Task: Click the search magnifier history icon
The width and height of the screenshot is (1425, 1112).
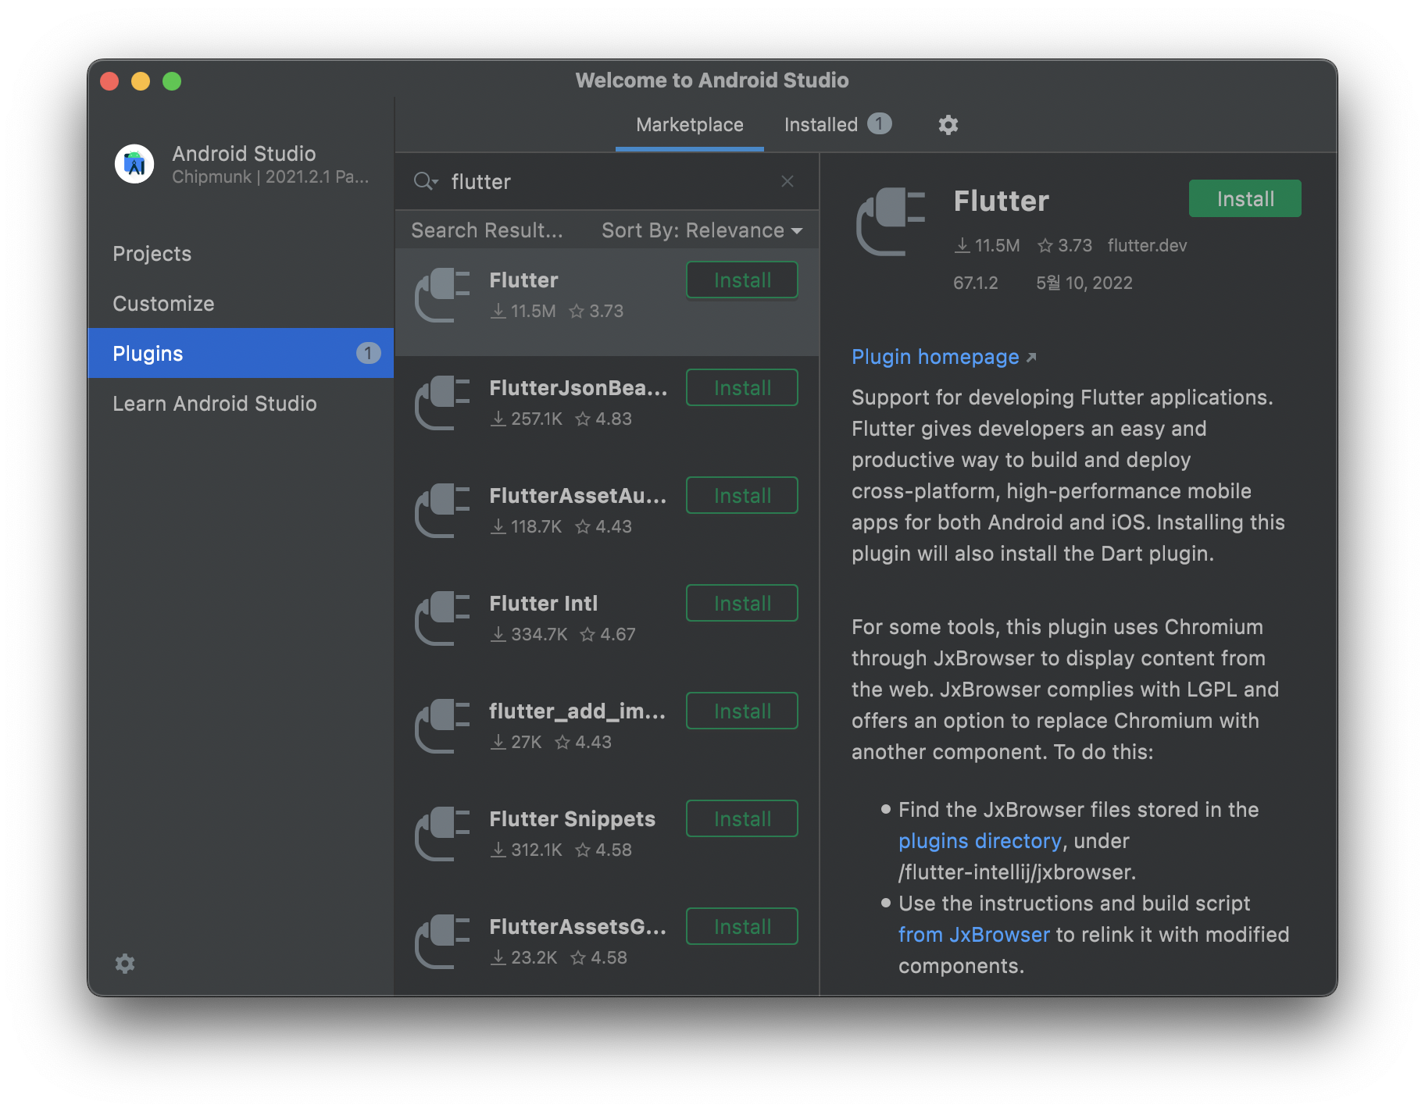Action: [426, 181]
